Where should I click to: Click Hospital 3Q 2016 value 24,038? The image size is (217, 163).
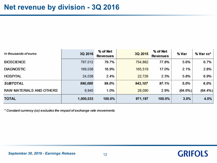coord(88,76)
